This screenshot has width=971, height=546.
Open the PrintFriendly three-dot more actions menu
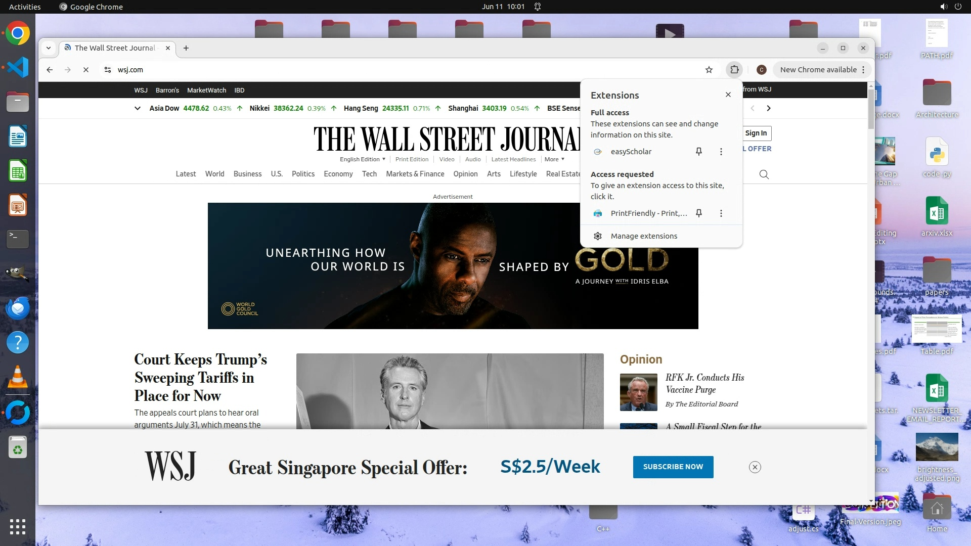coord(721,213)
